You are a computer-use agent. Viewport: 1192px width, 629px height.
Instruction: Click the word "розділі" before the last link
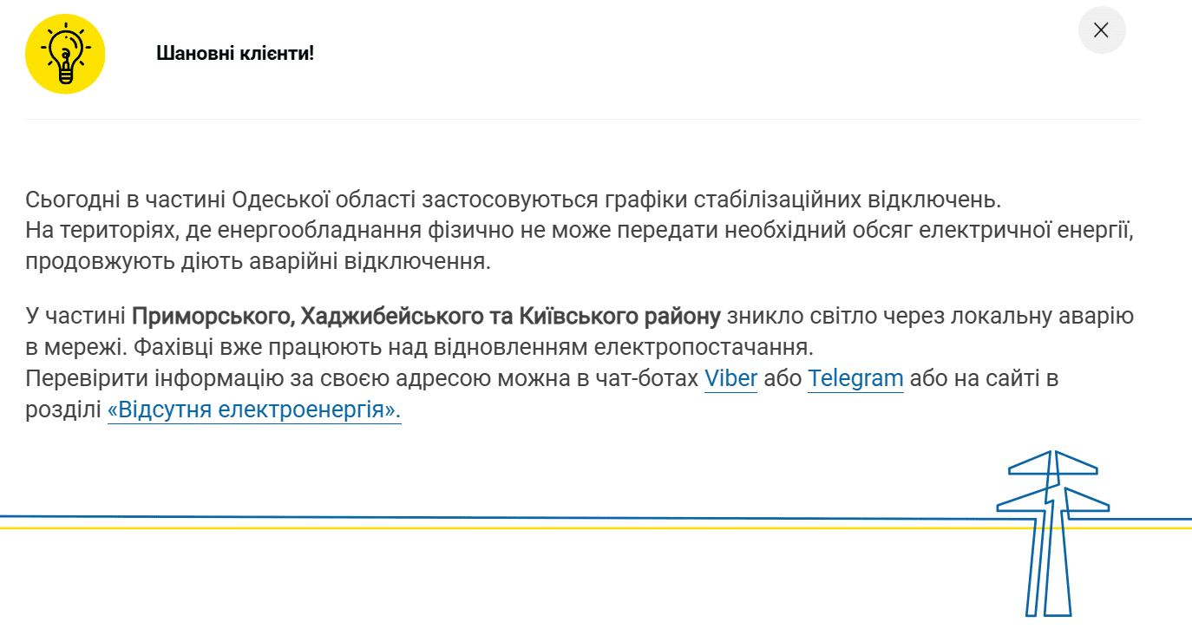pyautogui.click(x=62, y=410)
